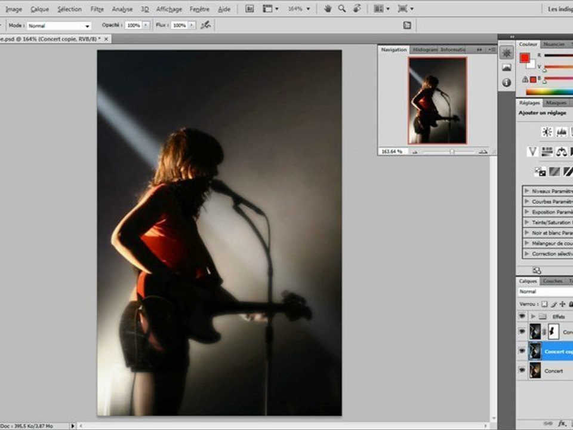The image size is (573, 430).
Task: Click the red foreground color swatch
Action: point(525,58)
